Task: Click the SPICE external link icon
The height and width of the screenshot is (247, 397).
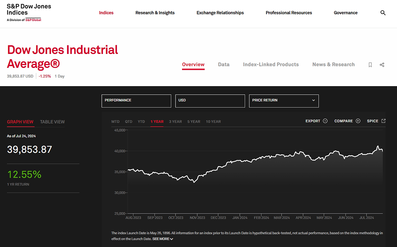Action: (383, 121)
